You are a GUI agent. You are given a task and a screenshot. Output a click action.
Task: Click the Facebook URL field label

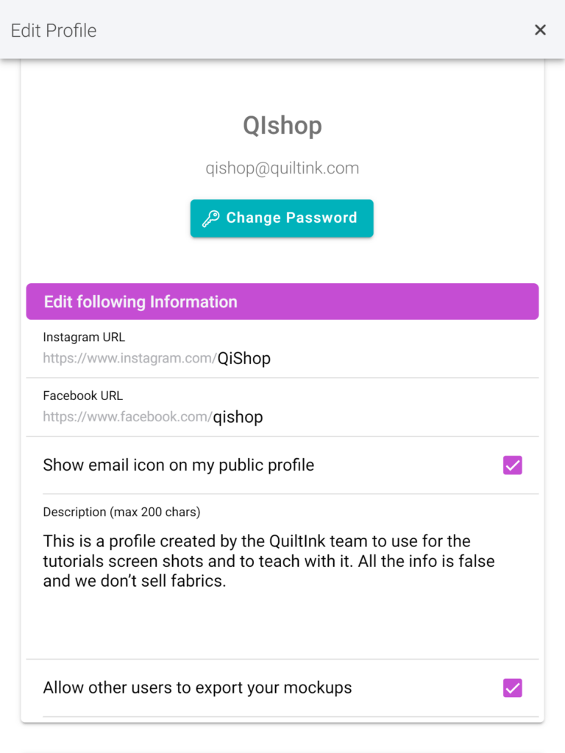click(82, 396)
